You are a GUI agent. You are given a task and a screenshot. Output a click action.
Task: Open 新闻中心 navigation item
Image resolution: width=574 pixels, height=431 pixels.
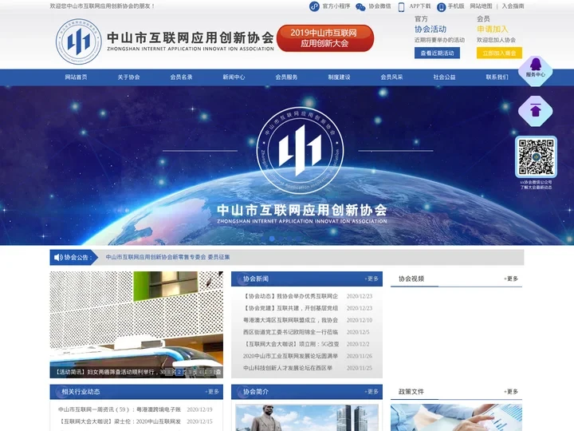(234, 77)
